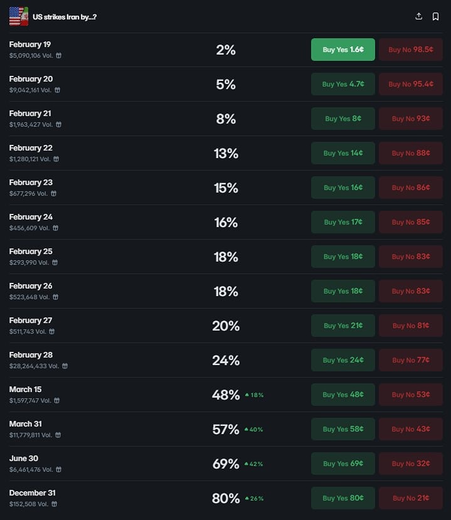Click the gift icon beside February 28 volume
451x520 pixels.
click(65, 366)
